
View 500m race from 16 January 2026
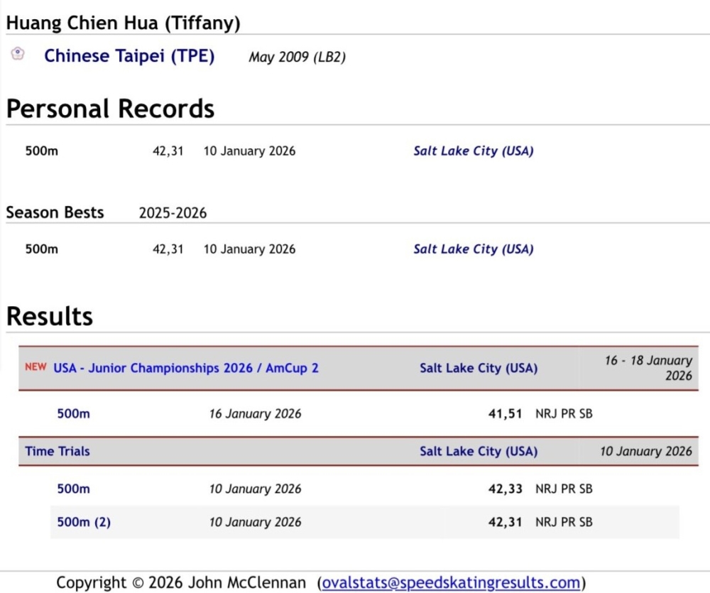(74, 413)
